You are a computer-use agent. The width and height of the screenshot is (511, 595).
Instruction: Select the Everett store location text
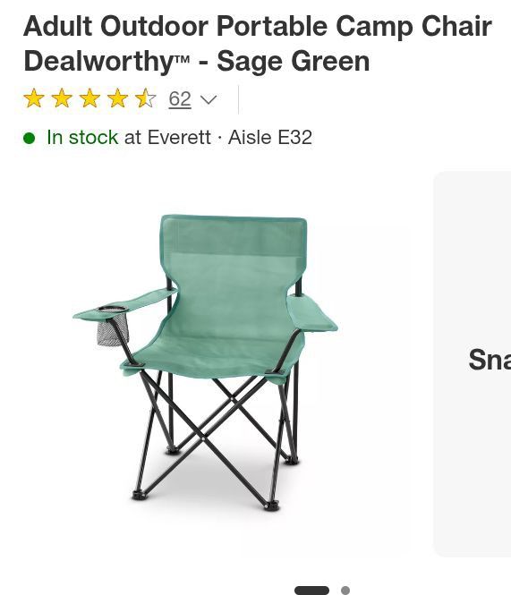[x=179, y=137]
